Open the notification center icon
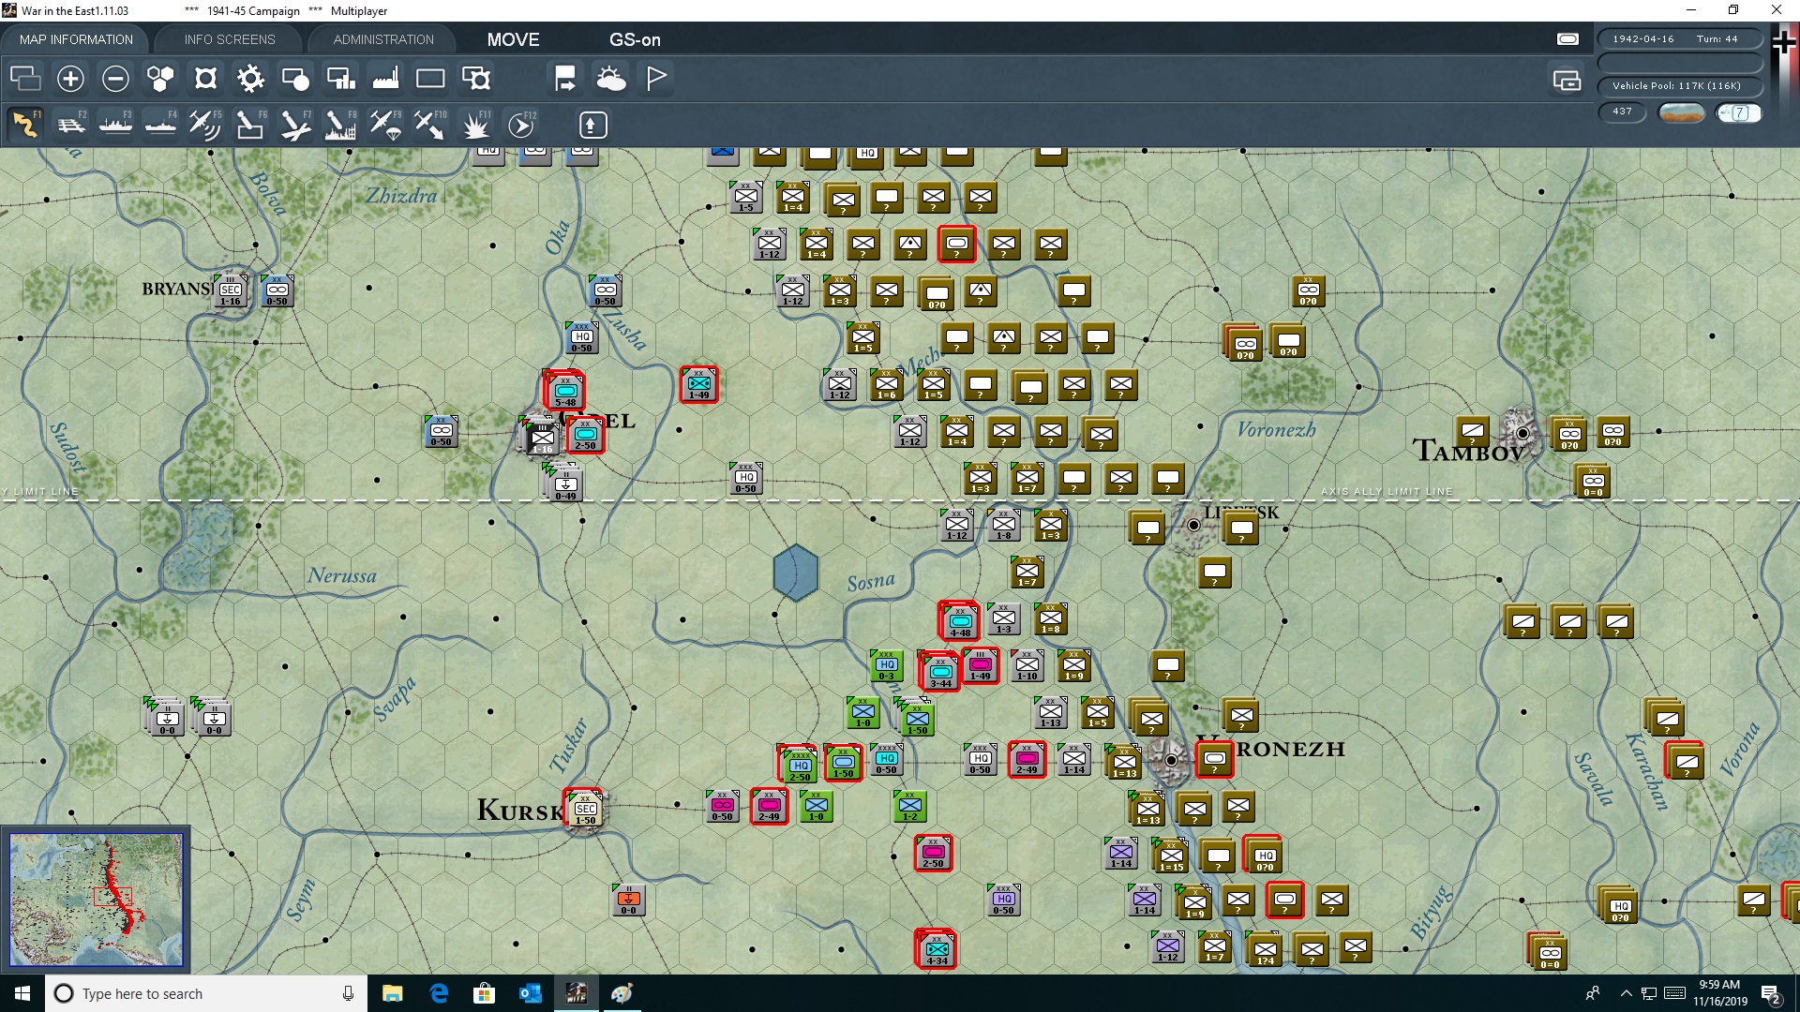Viewport: 1800px width, 1012px height. coord(1771,994)
